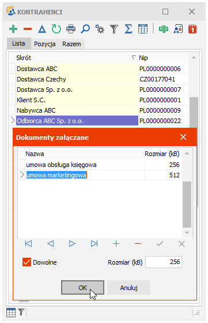This screenshot has width=208, height=323.
Task: Remove the document with the red minus navigator
Action: [x=138, y=244]
